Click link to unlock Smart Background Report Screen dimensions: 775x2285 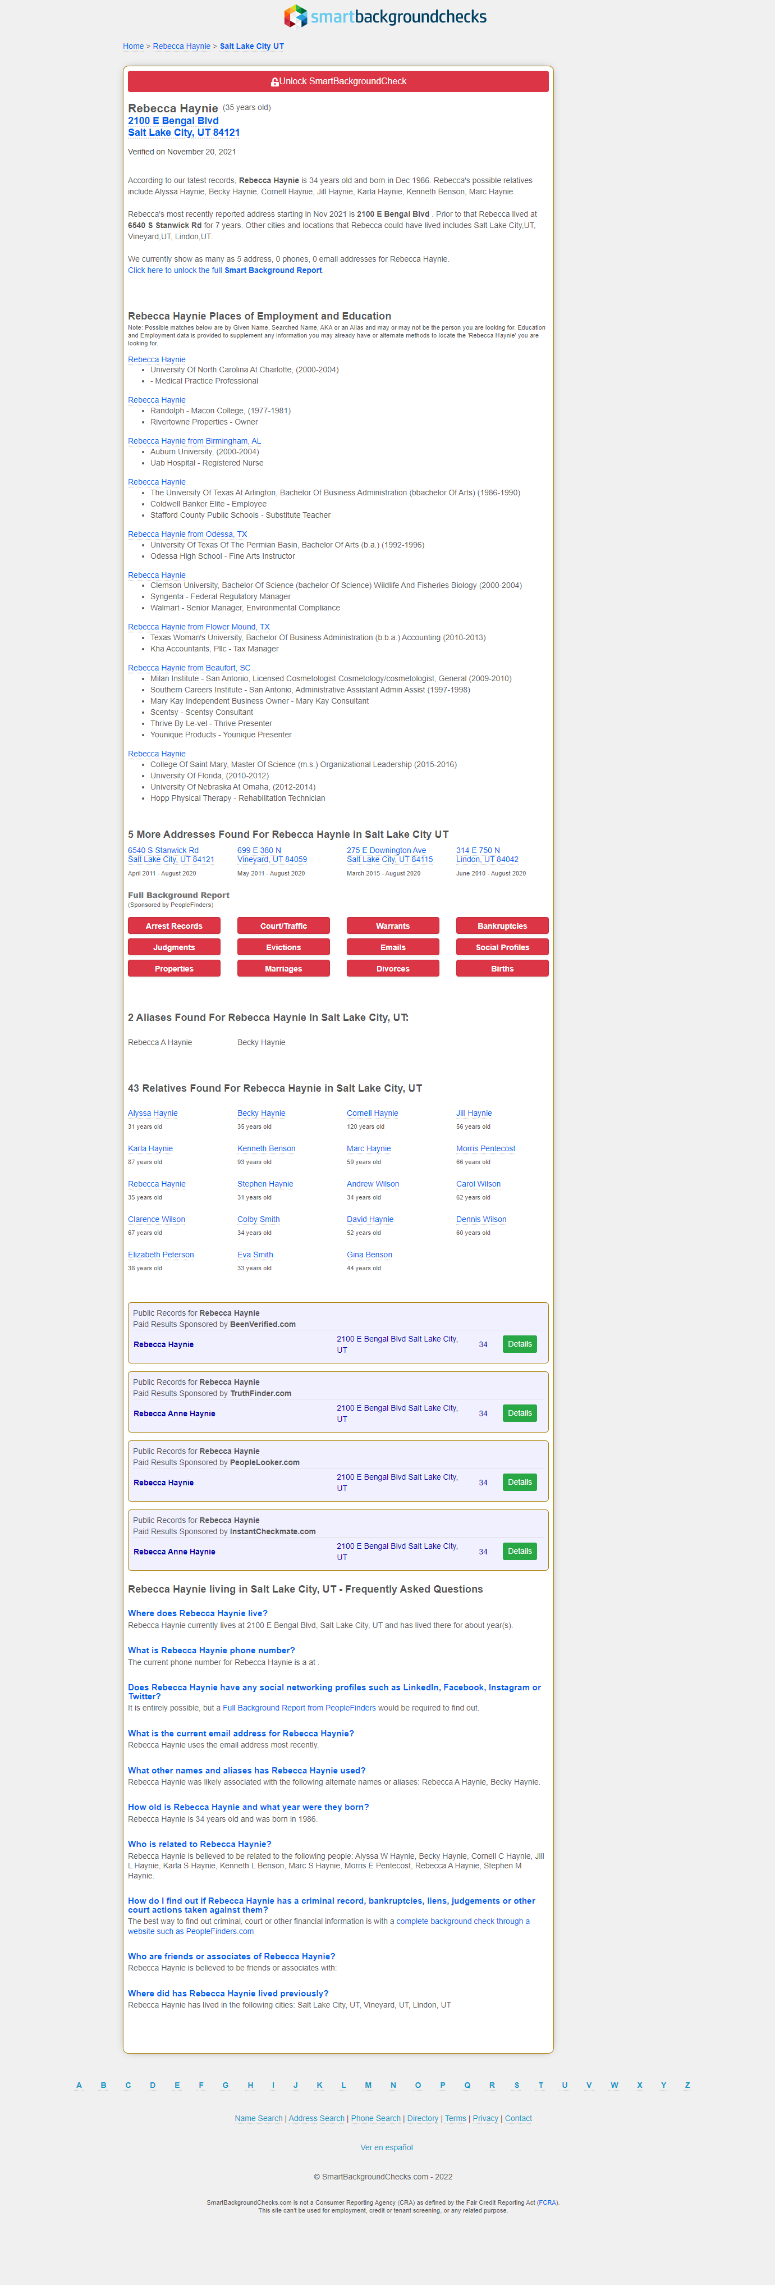pos(225,271)
